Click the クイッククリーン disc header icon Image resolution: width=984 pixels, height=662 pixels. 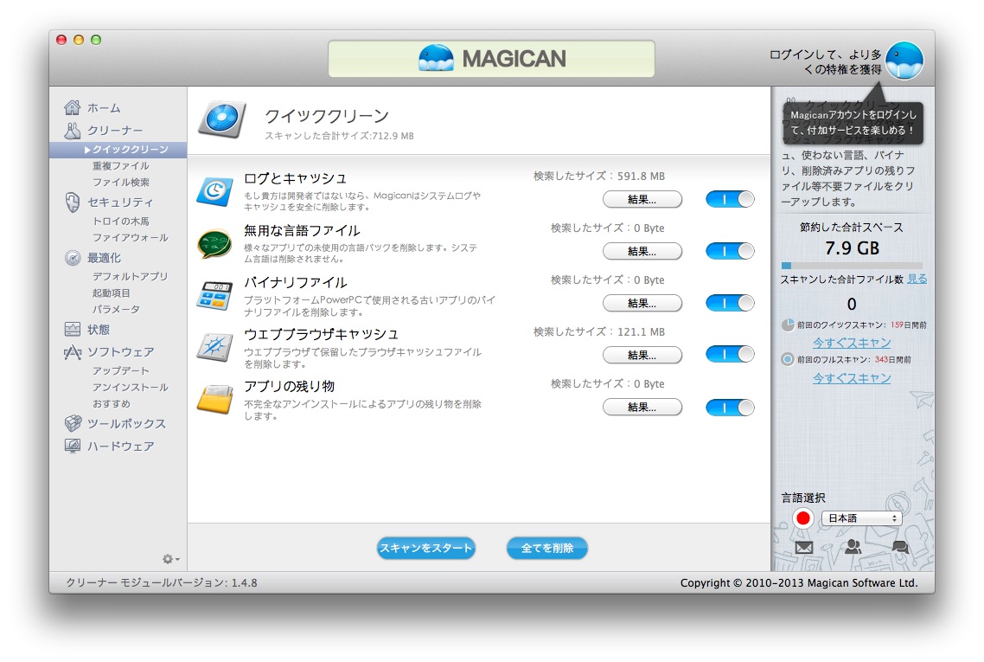tap(221, 119)
